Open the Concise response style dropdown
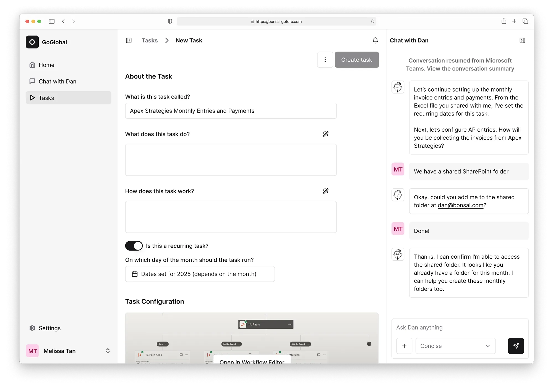 click(x=455, y=346)
